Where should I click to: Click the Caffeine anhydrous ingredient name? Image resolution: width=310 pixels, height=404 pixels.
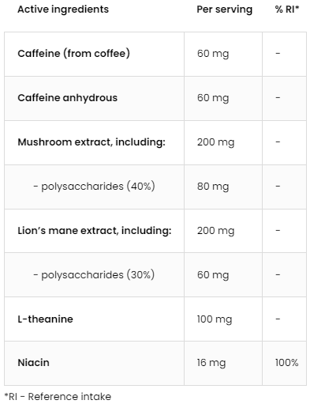(x=68, y=98)
